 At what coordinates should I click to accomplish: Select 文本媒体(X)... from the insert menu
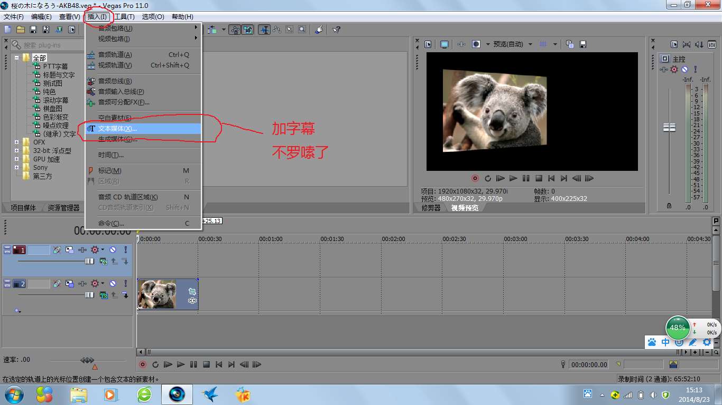point(143,128)
